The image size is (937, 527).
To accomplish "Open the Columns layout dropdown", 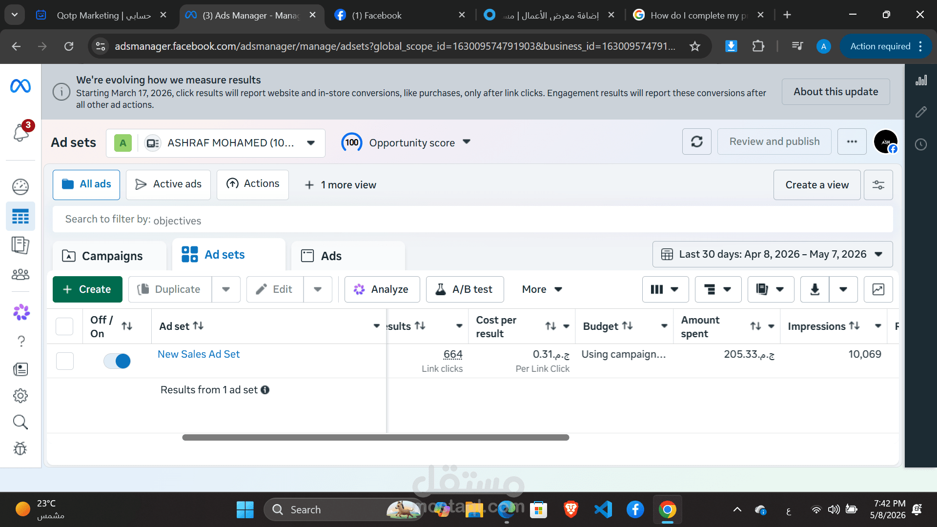I will pos(665,289).
